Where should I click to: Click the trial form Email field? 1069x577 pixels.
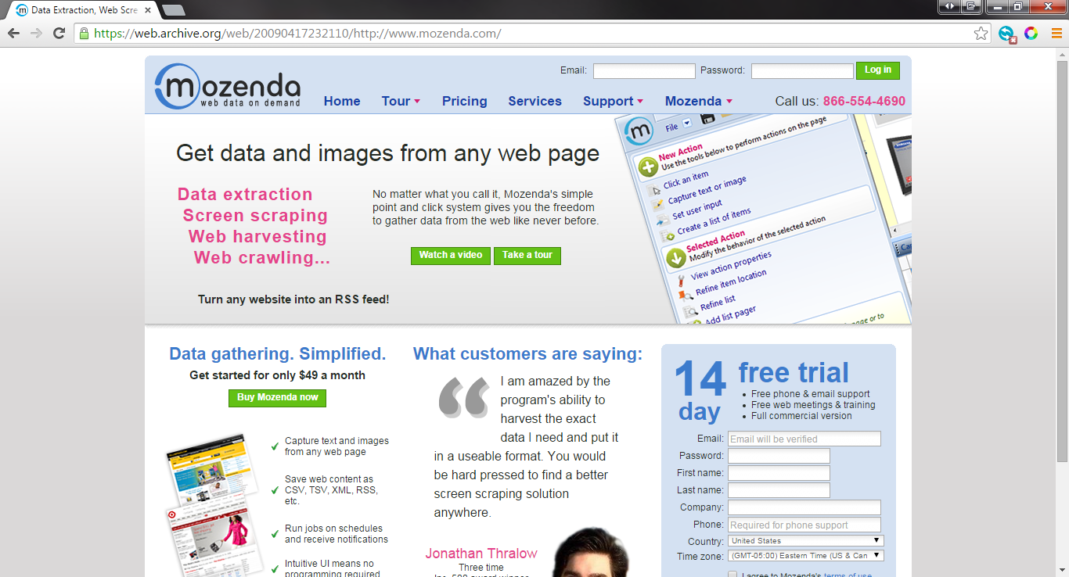[x=804, y=439]
